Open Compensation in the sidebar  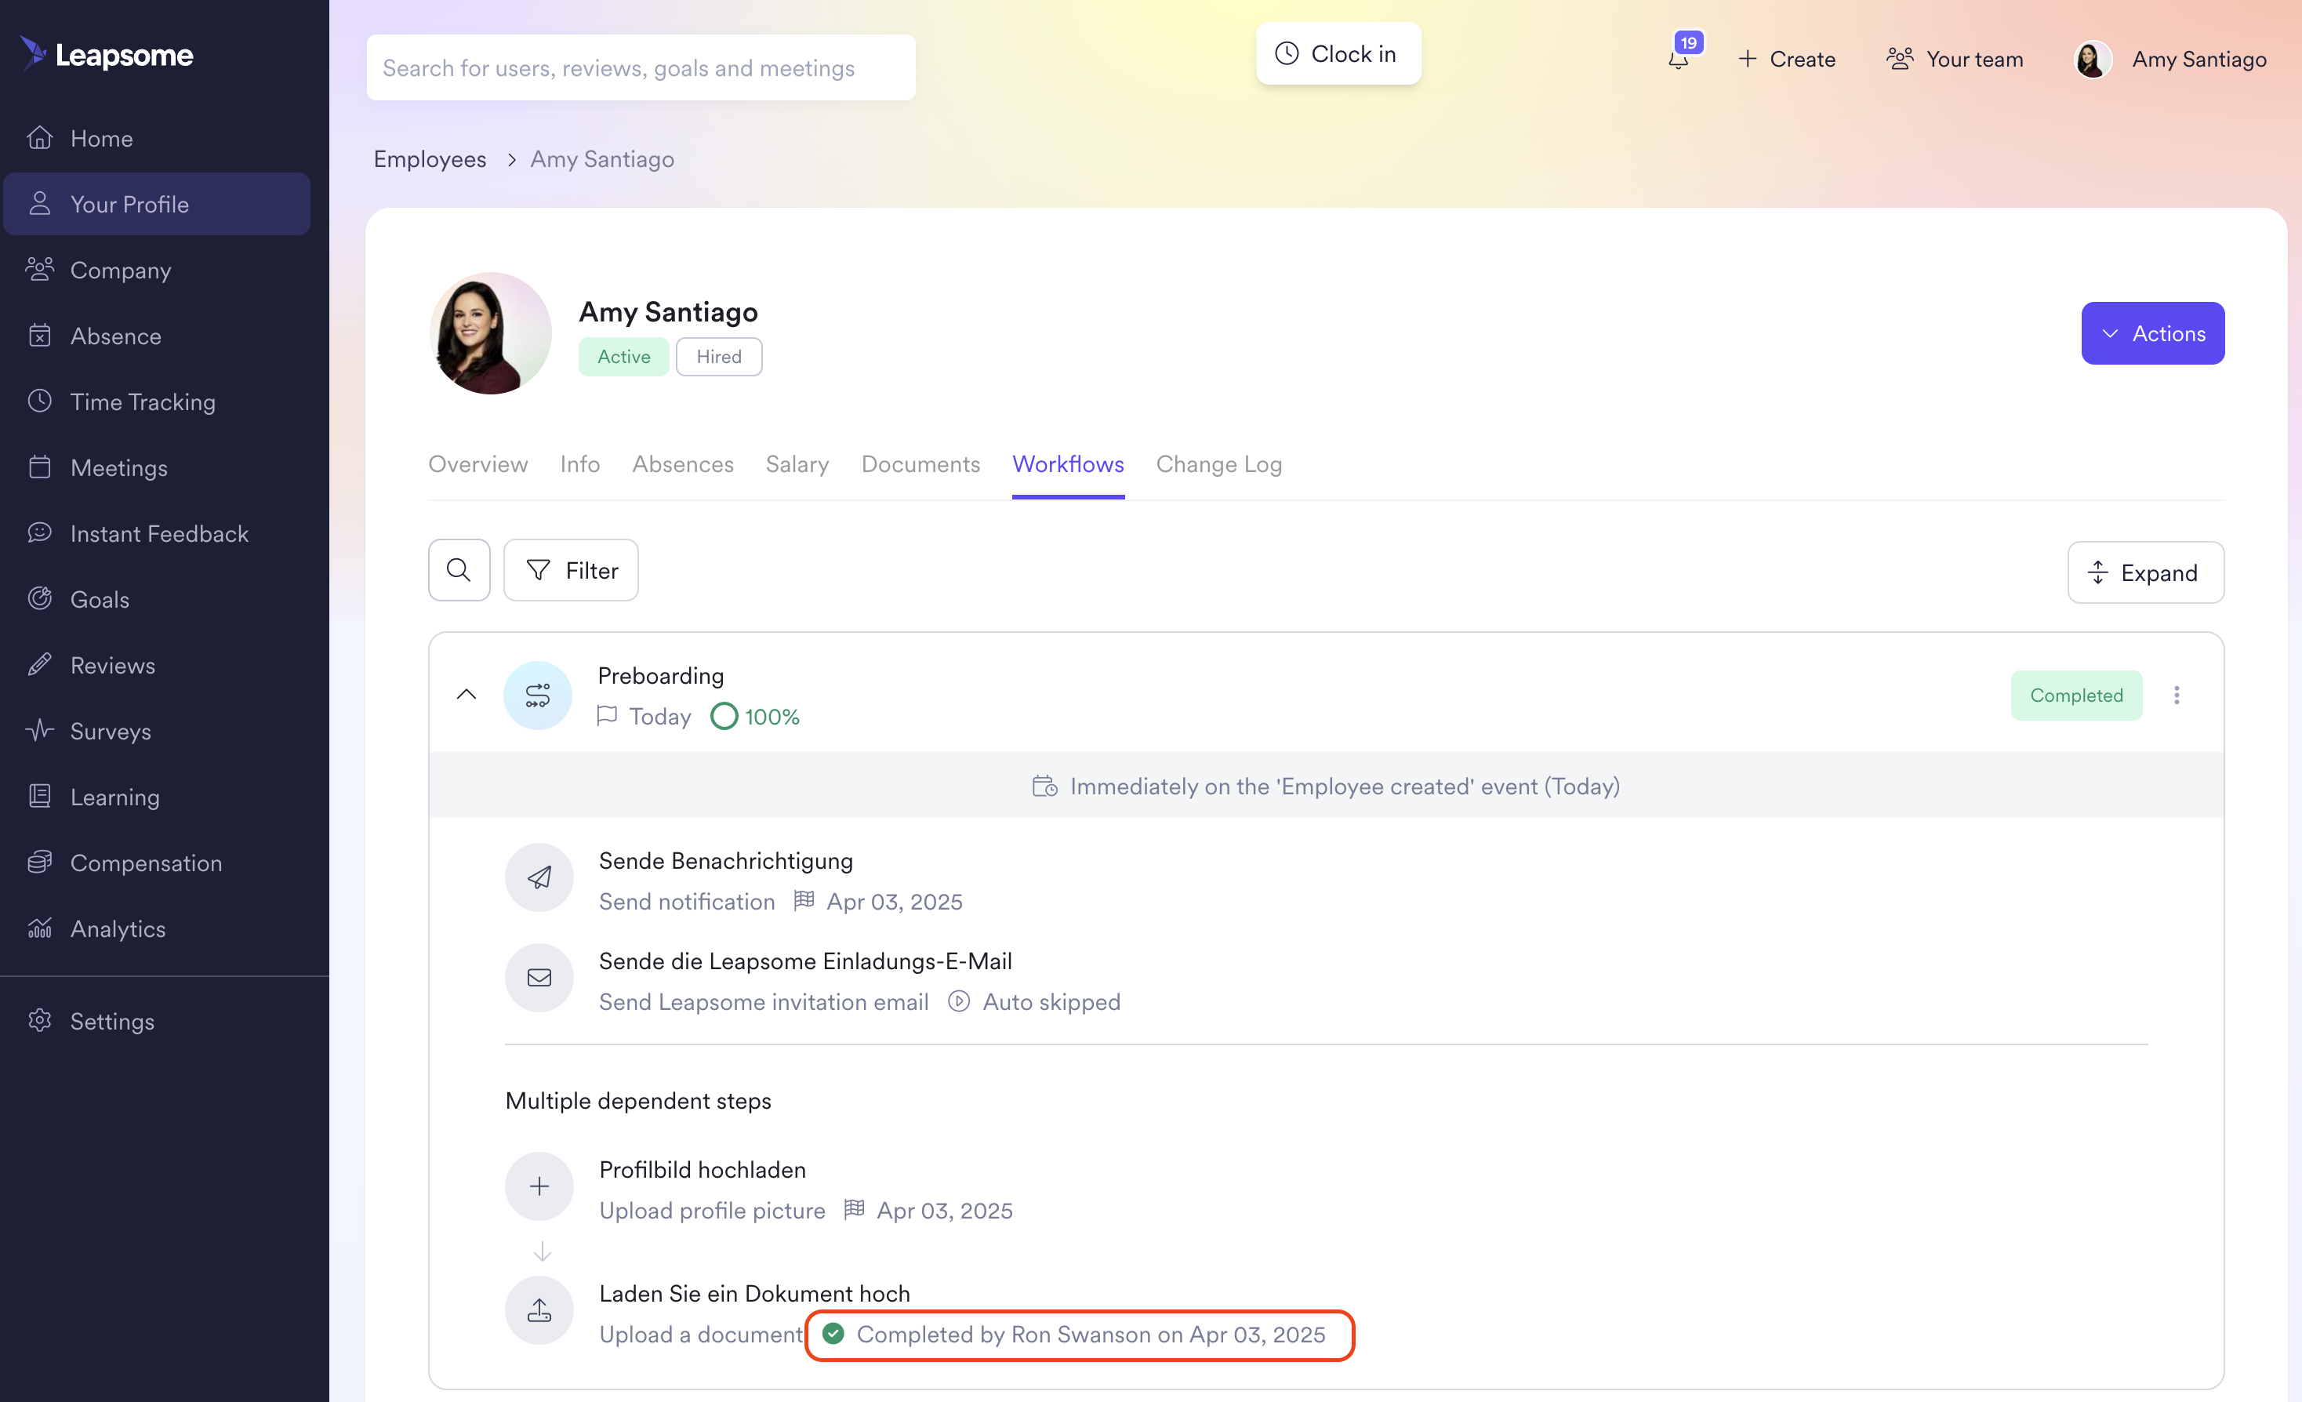click(x=157, y=862)
